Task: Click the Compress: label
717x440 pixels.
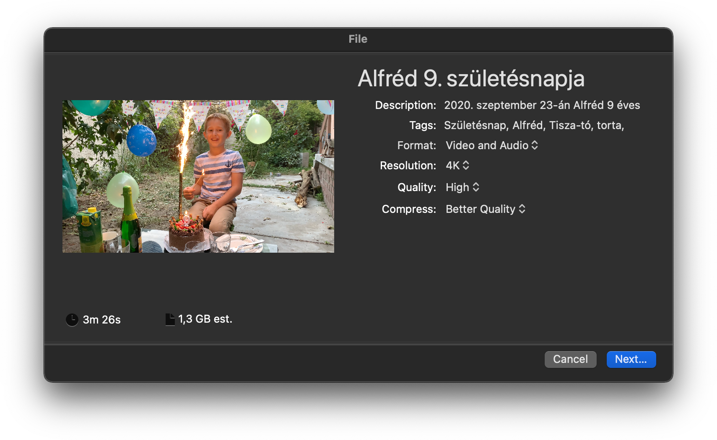Action: point(409,209)
